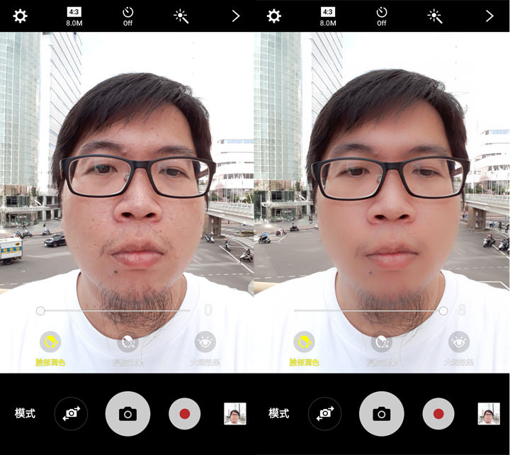Open 4:3 8.0M resolution selector, right screen

point(328,16)
